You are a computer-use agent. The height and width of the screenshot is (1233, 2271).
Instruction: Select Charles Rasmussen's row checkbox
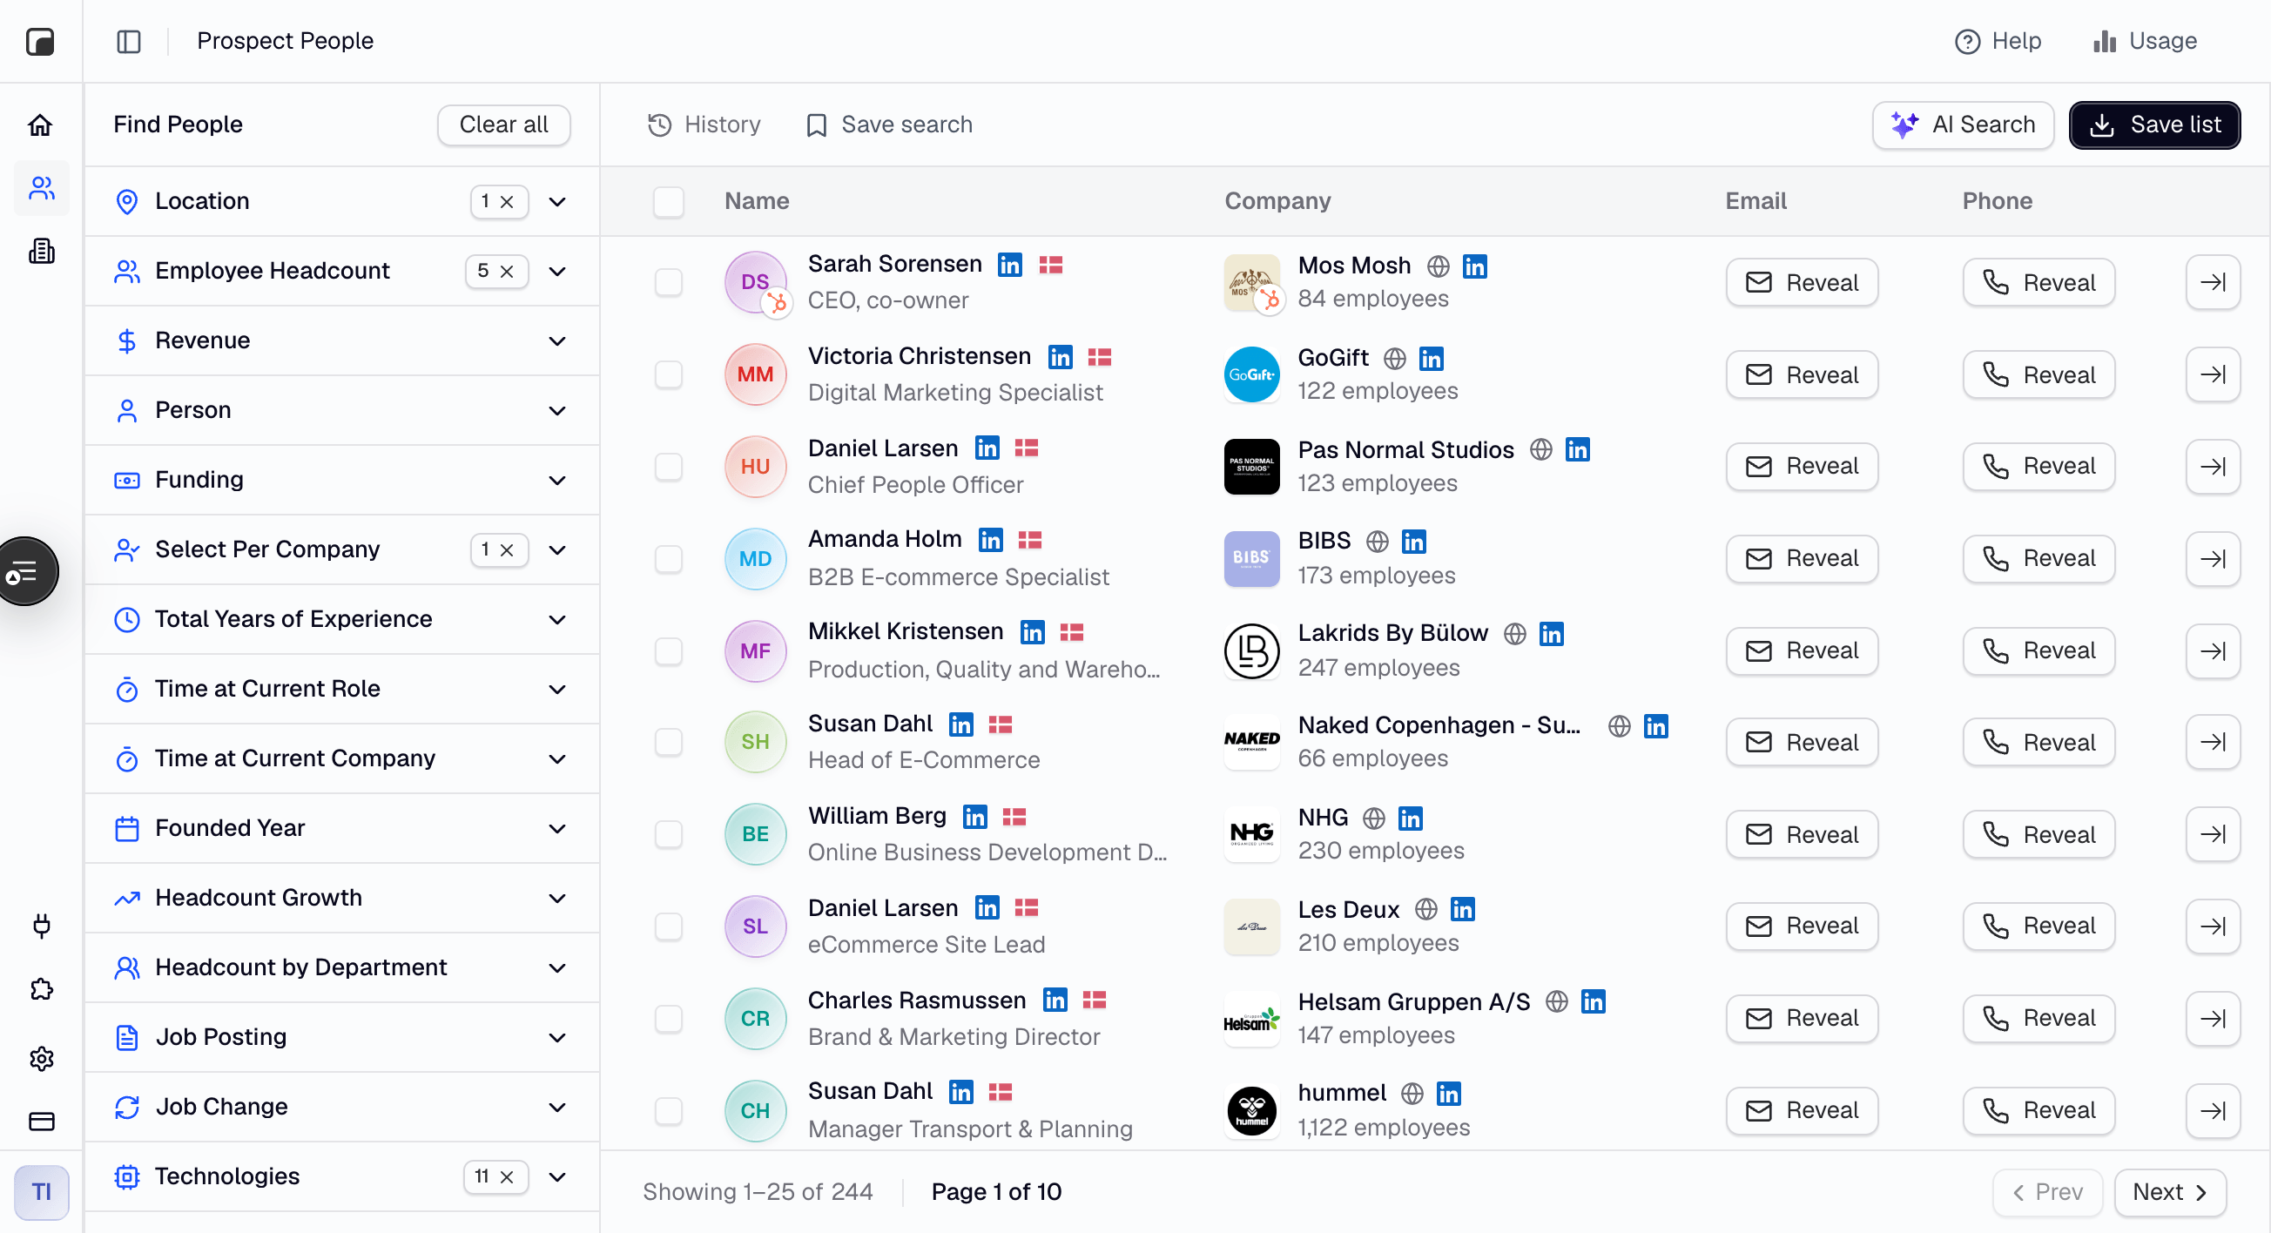point(668,1019)
